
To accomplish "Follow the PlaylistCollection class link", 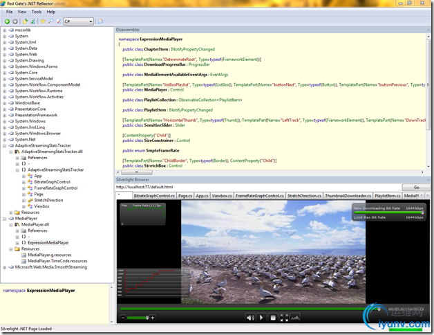I will tap(160, 100).
